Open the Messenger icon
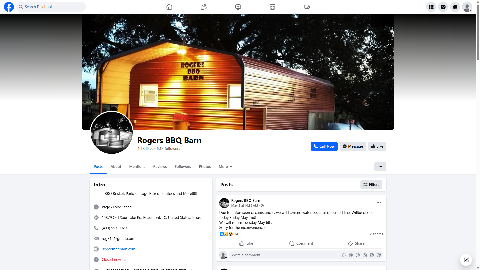 tap(443, 7)
